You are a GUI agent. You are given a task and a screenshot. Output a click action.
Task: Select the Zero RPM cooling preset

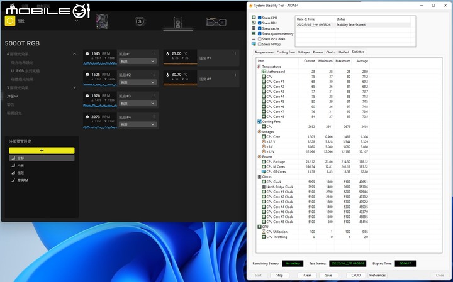pos(42,180)
